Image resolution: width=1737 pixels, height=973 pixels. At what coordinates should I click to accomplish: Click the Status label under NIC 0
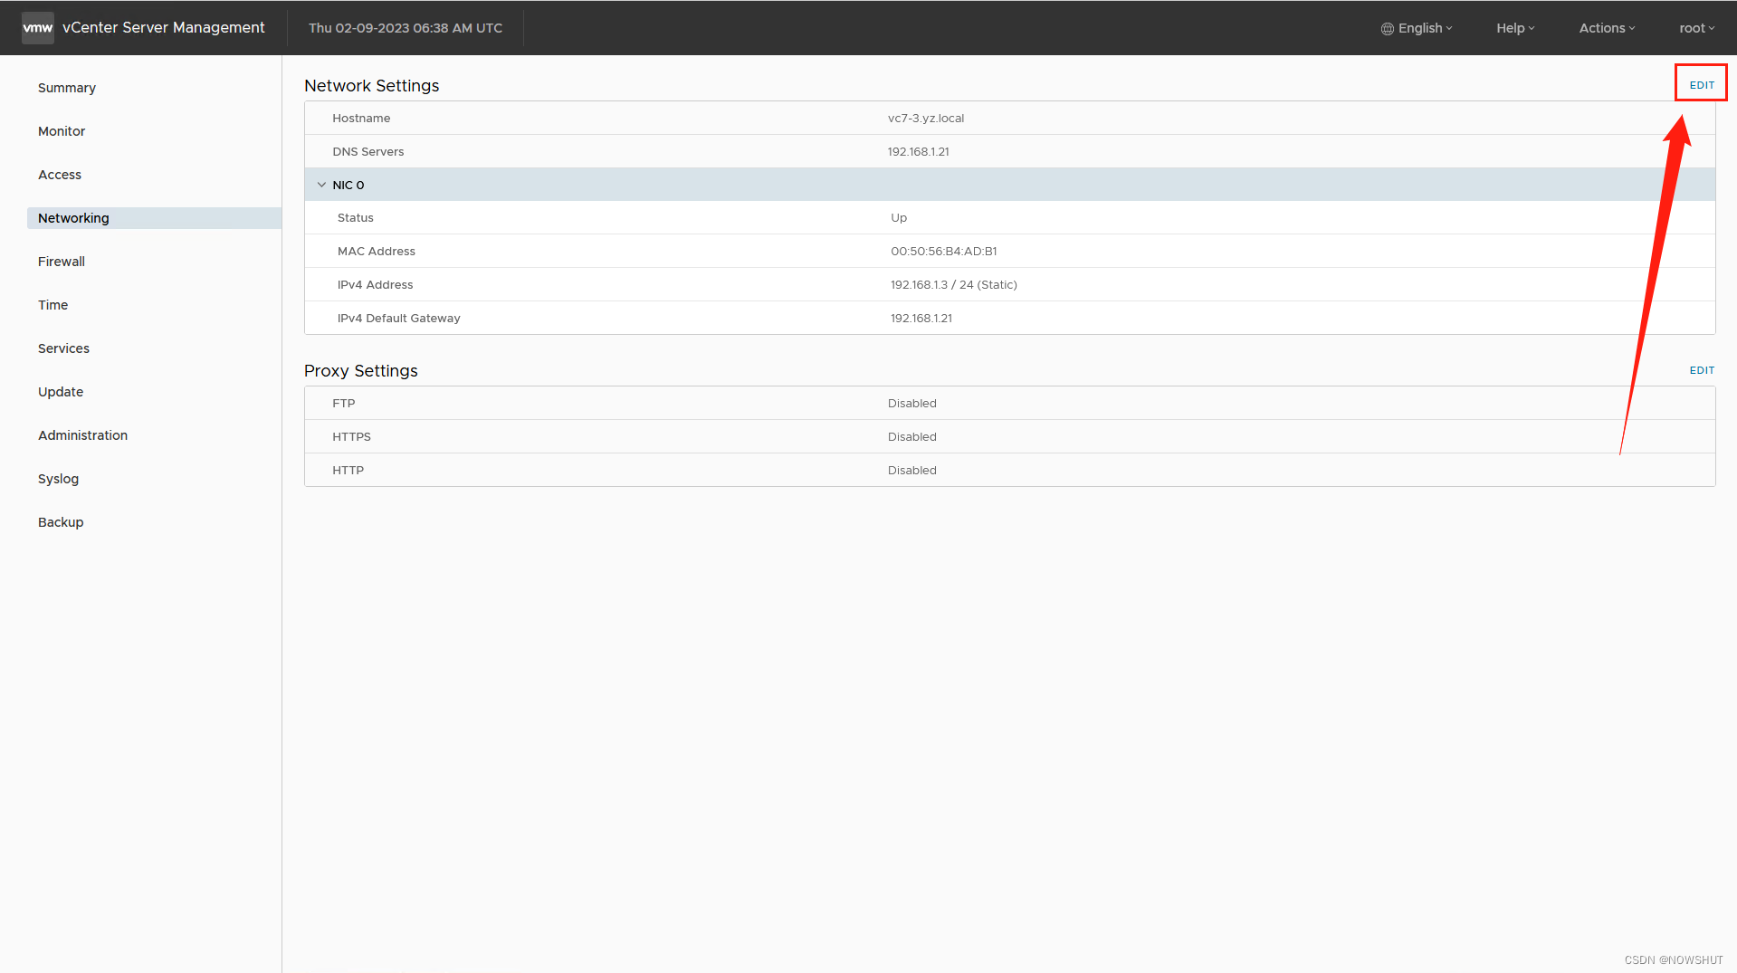(356, 218)
